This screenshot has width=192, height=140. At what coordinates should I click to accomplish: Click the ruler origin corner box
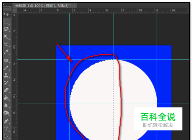tap(15, 11)
